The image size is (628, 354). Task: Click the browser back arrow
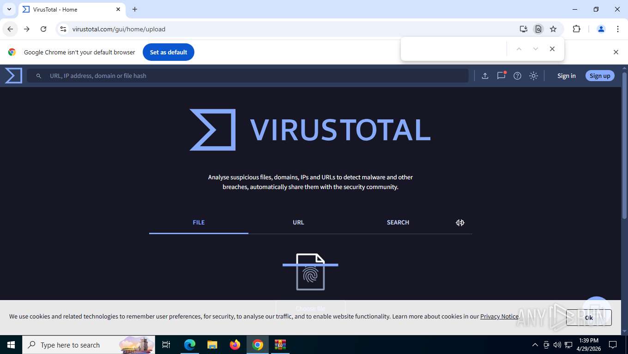[x=10, y=29]
